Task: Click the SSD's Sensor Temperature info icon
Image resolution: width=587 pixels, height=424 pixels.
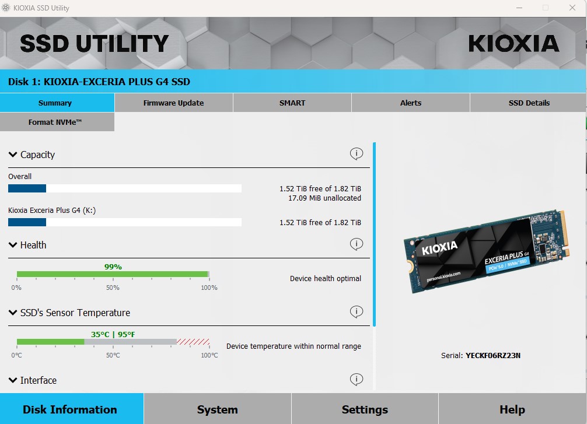Action: (356, 312)
